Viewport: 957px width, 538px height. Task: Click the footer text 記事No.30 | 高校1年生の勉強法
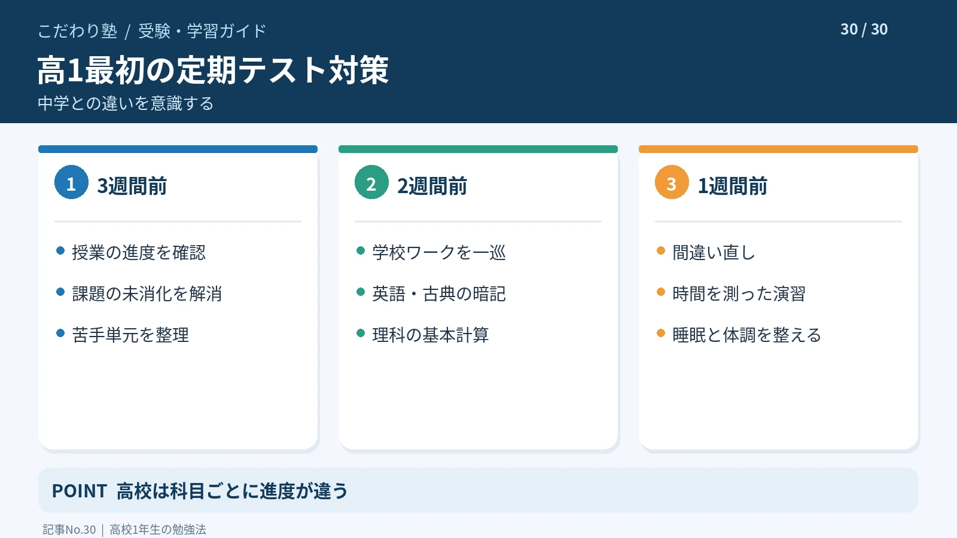click(x=124, y=530)
